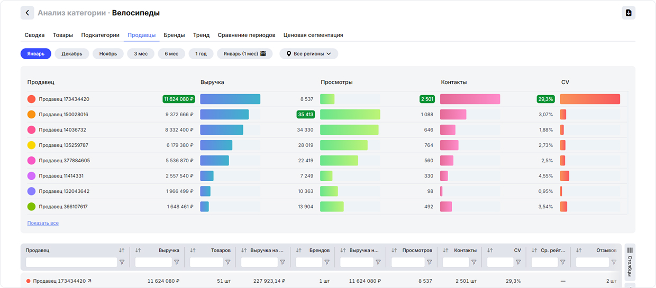Click the download report icon

coord(628,13)
